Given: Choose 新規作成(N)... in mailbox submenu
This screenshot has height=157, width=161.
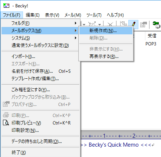Looking at the screenshot, I should (x=106, y=31).
